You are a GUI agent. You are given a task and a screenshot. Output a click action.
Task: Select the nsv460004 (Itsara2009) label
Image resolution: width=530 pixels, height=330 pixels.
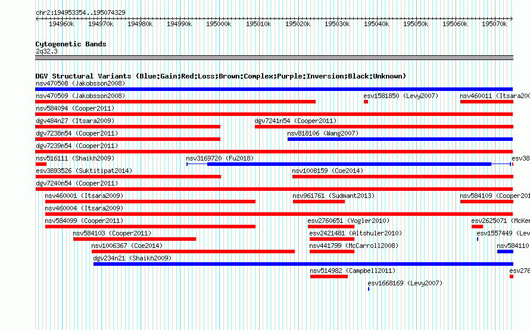tap(84, 208)
